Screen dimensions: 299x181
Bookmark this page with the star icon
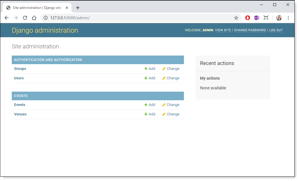tap(236, 18)
